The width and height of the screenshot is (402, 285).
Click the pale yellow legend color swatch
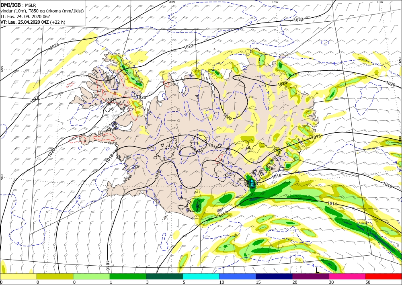coord(18,276)
